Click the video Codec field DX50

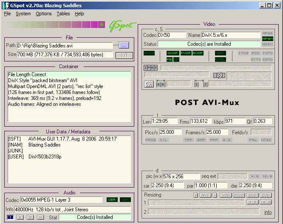coord(172,35)
